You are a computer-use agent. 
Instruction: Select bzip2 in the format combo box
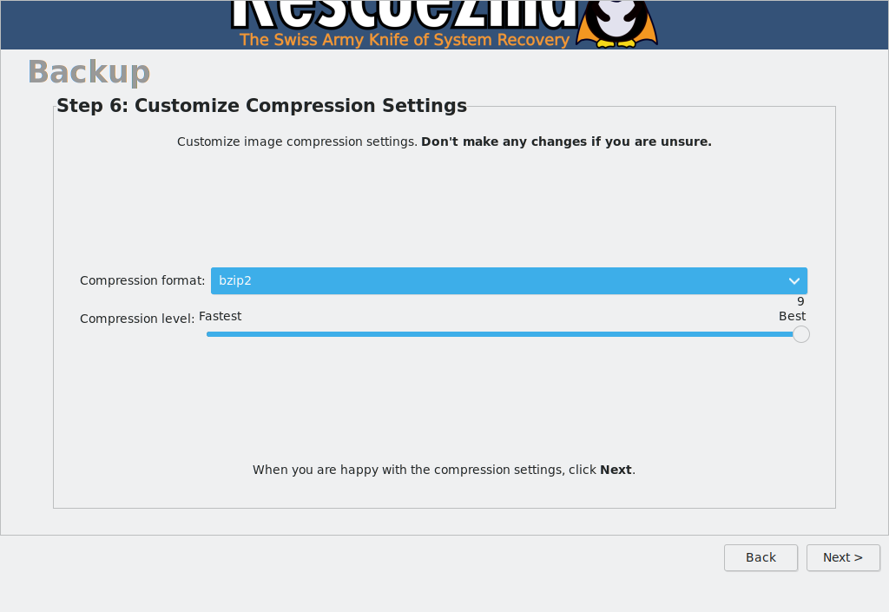[x=508, y=280]
